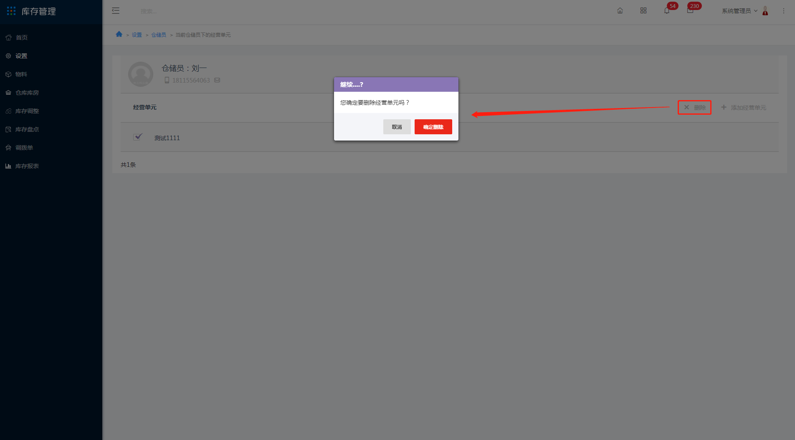
Task: Open notifications bell with badge 54
Action: [x=667, y=11]
